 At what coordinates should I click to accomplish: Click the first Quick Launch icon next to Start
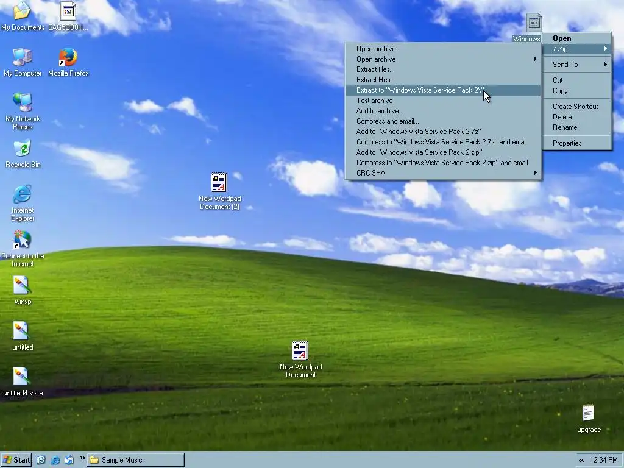pos(41,459)
